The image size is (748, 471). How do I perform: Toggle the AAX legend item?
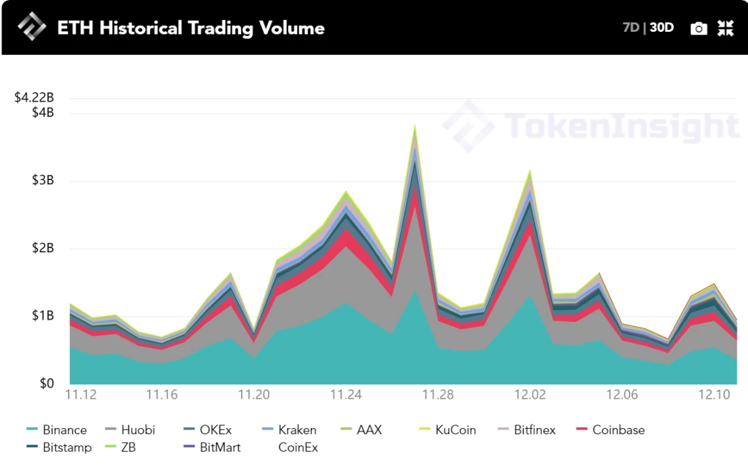pos(361,430)
